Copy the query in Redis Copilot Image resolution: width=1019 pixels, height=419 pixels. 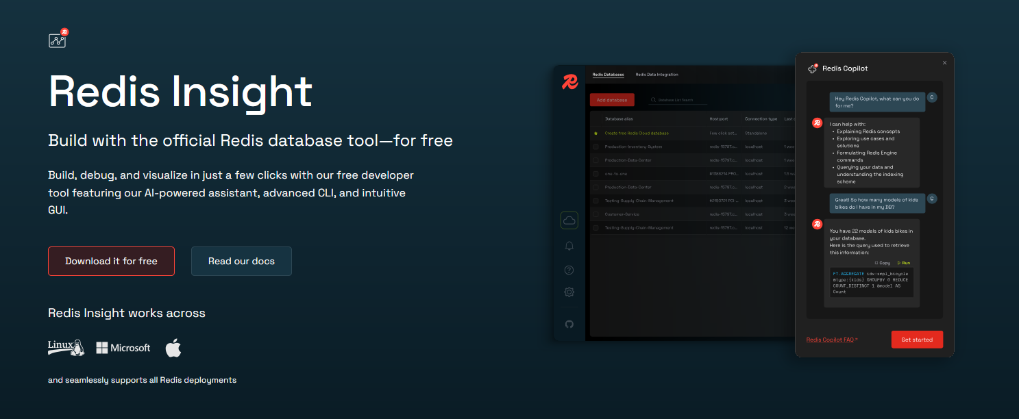883,263
